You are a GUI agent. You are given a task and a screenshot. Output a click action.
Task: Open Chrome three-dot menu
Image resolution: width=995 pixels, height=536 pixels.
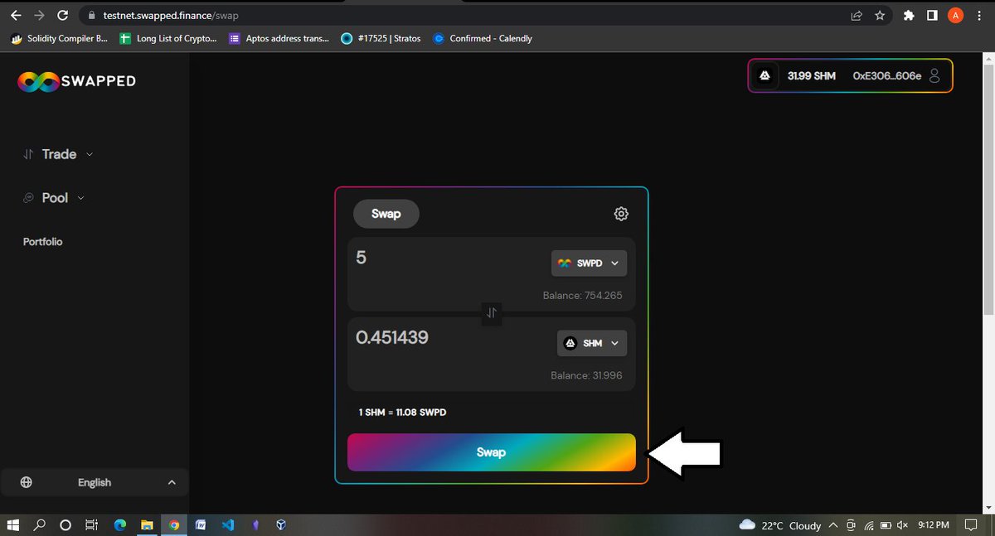point(979,15)
